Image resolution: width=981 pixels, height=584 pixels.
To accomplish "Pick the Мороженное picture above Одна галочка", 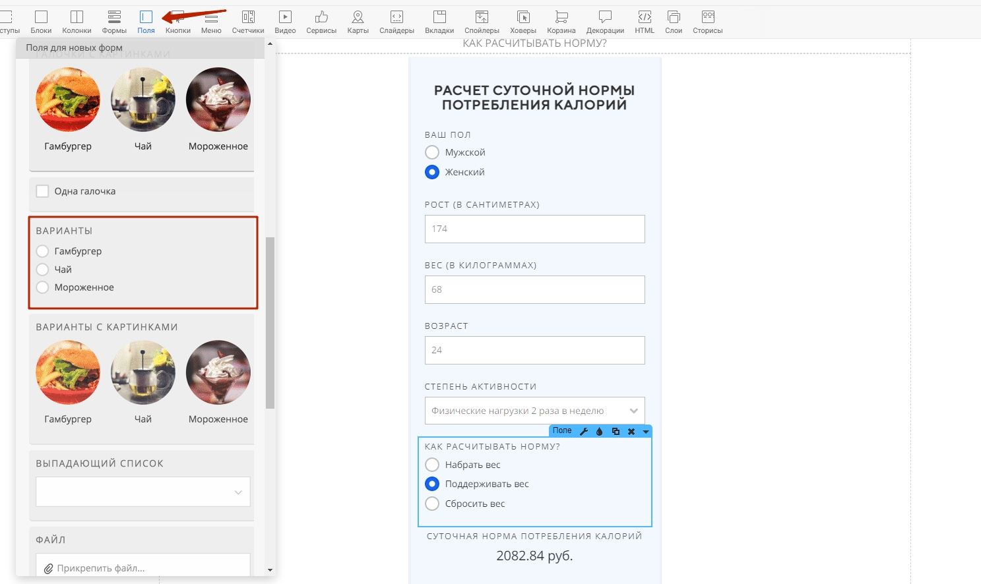I will click(x=218, y=100).
